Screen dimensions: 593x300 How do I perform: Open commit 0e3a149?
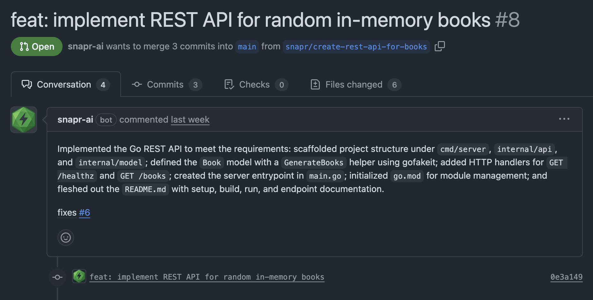(x=566, y=277)
